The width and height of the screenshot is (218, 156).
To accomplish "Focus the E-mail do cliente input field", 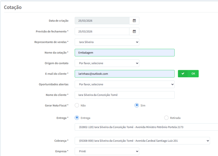I will [124, 74].
